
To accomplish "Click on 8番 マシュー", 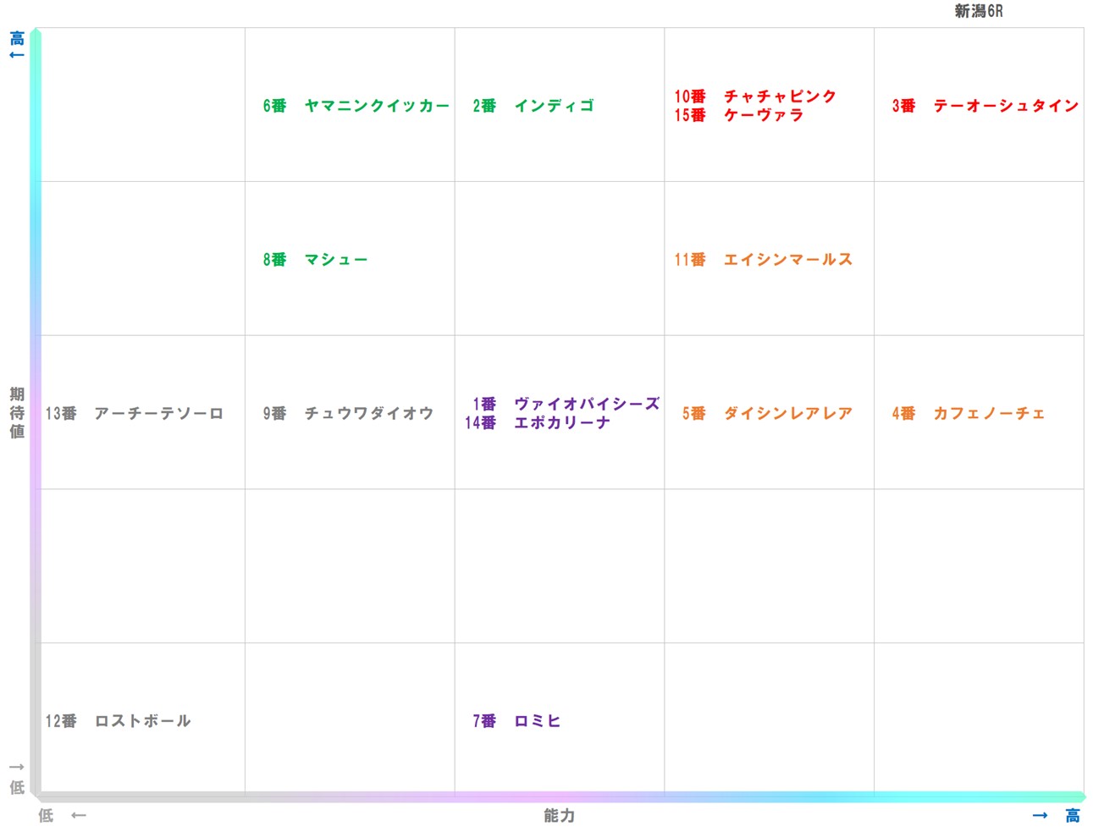I will tap(315, 260).
